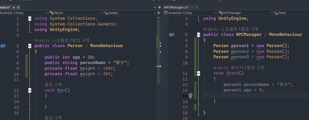Click the Unity cube icon above NPCManager class
Viewport: 309px width, 120px height.
click(x=205, y=29)
